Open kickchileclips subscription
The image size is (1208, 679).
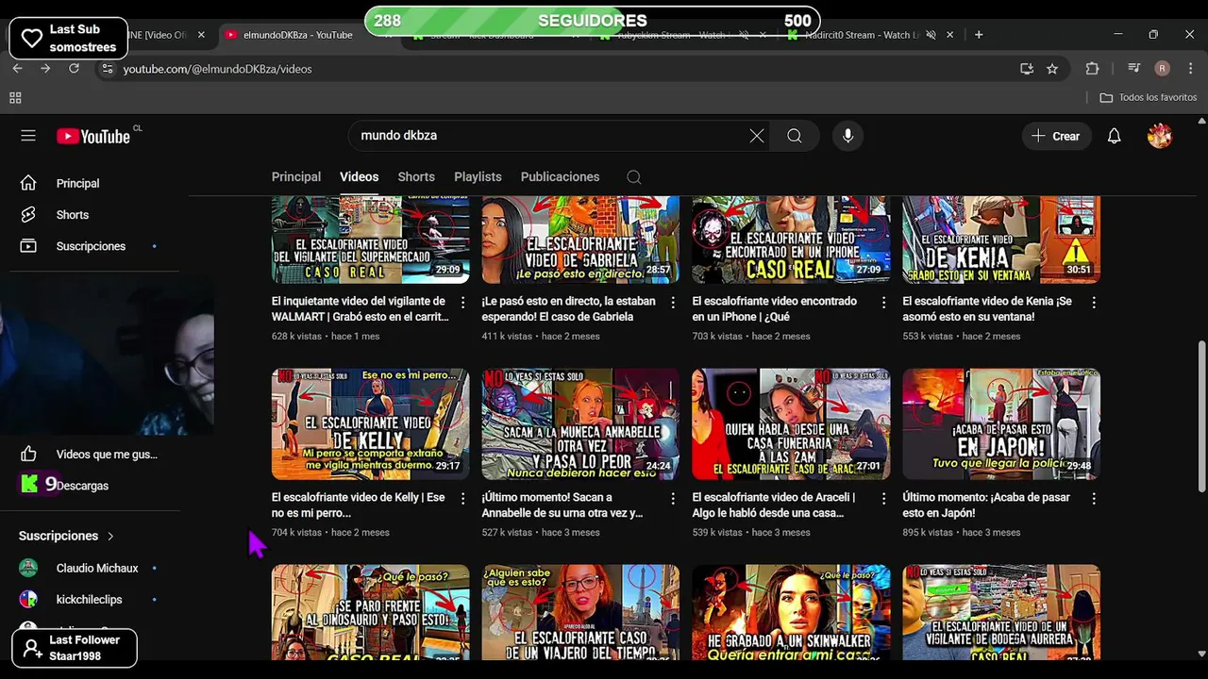[90, 599]
